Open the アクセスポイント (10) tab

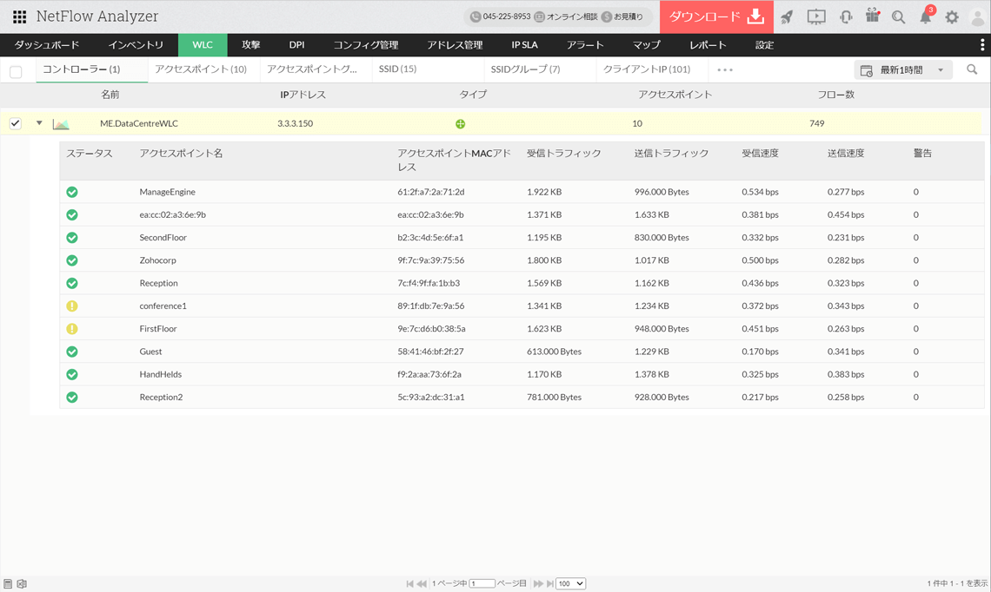(x=201, y=69)
